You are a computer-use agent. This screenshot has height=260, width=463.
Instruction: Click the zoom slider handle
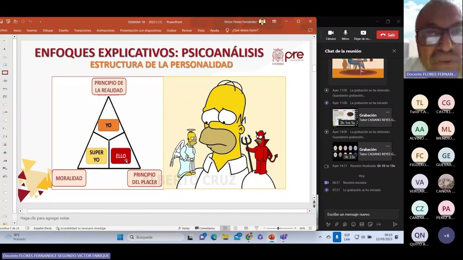(x=278, y=228)
